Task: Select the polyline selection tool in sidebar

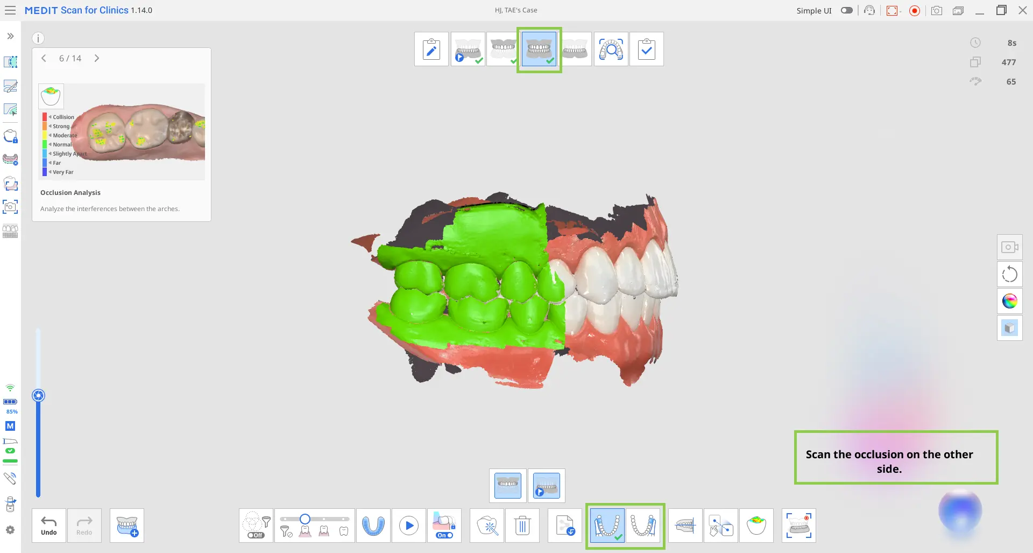Action: (x=10, y=110)
